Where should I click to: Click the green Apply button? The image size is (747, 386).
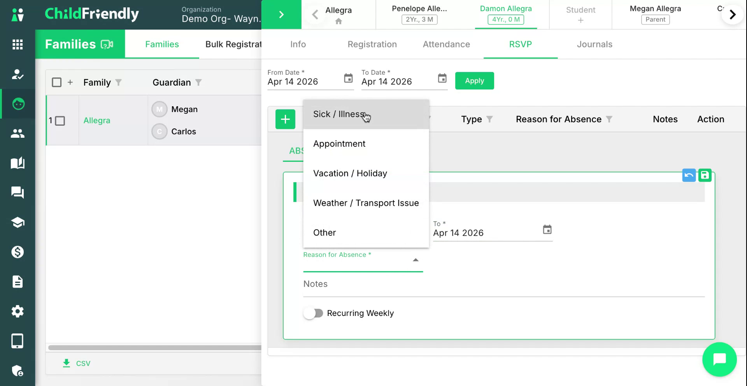click(475, 81)
